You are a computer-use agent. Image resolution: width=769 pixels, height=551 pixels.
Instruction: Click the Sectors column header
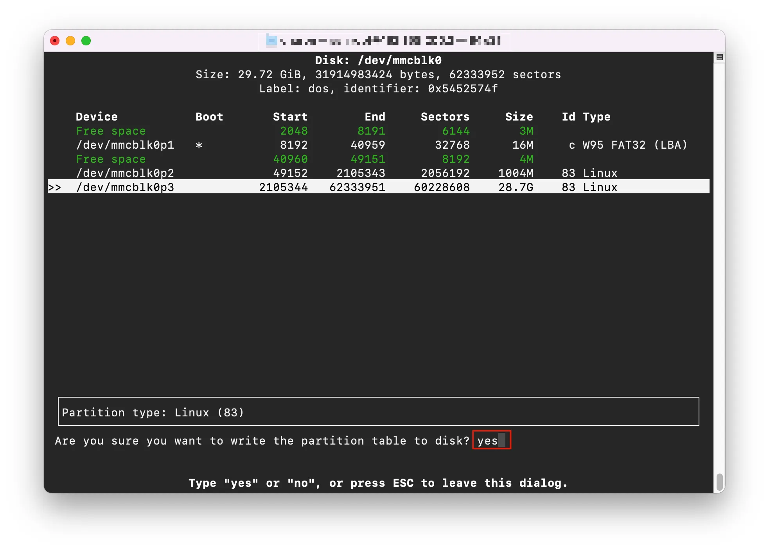[445, 117]
